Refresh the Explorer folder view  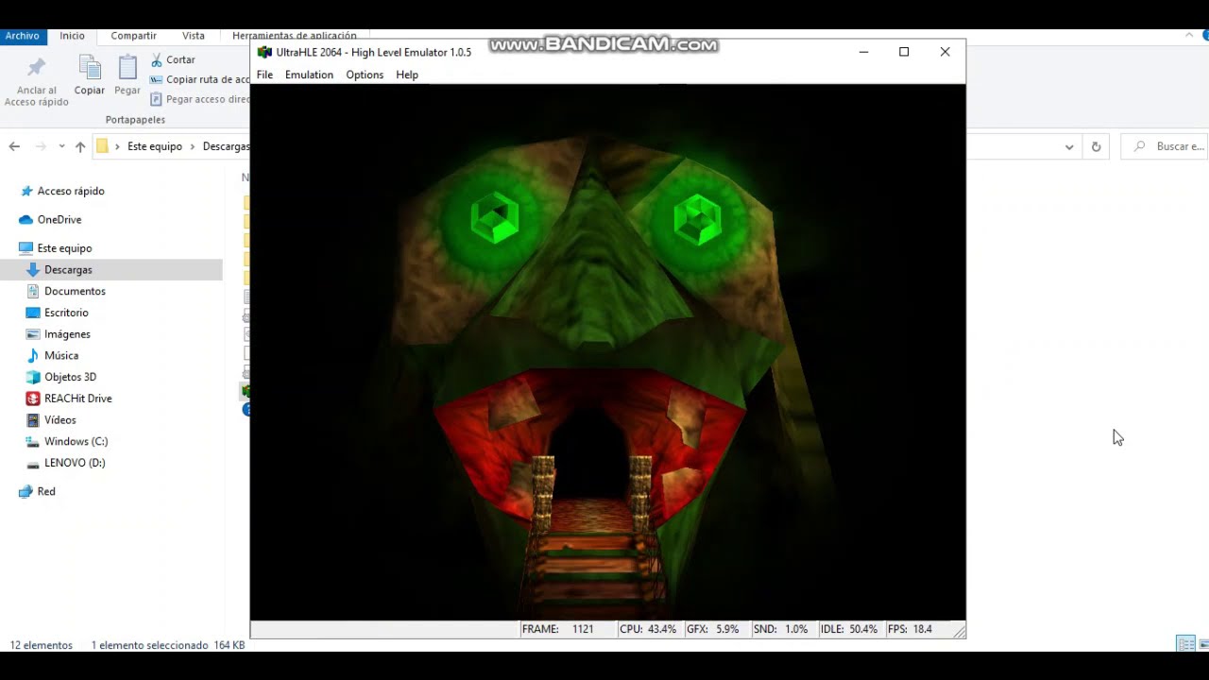pos(1096,146)
